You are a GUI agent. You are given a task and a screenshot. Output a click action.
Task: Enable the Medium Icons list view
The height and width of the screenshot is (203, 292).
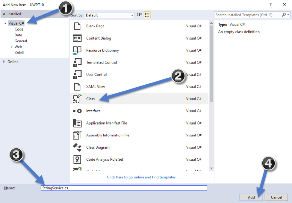147,15
